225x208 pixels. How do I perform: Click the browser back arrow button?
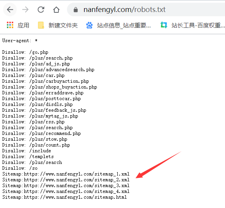10,10
